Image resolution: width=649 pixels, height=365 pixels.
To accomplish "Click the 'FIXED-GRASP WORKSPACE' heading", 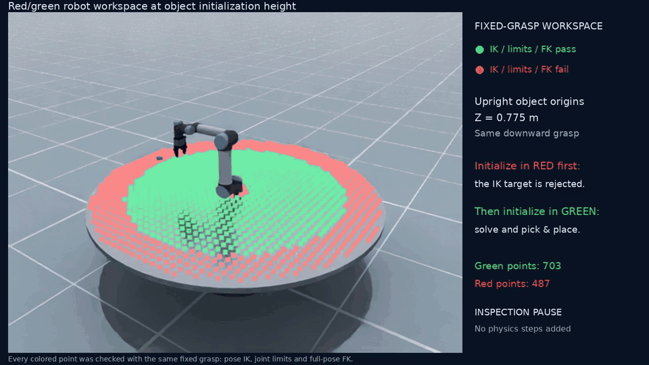I will coord(539,26).
